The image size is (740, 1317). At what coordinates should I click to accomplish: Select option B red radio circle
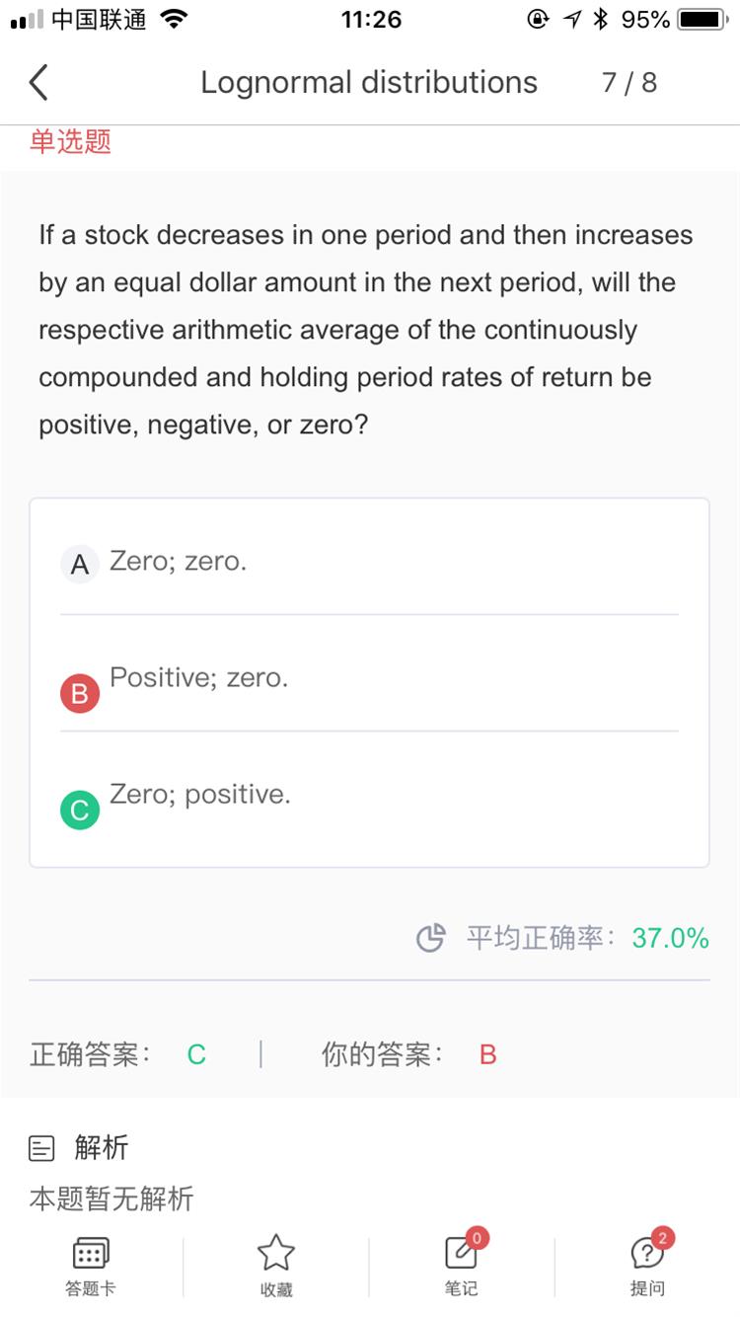(x=80, y=694)
